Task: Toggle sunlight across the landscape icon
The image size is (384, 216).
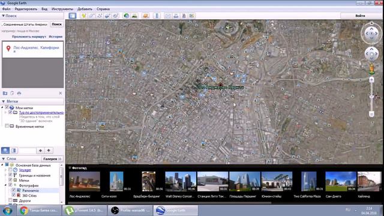Action: click(x=134, y=16)
